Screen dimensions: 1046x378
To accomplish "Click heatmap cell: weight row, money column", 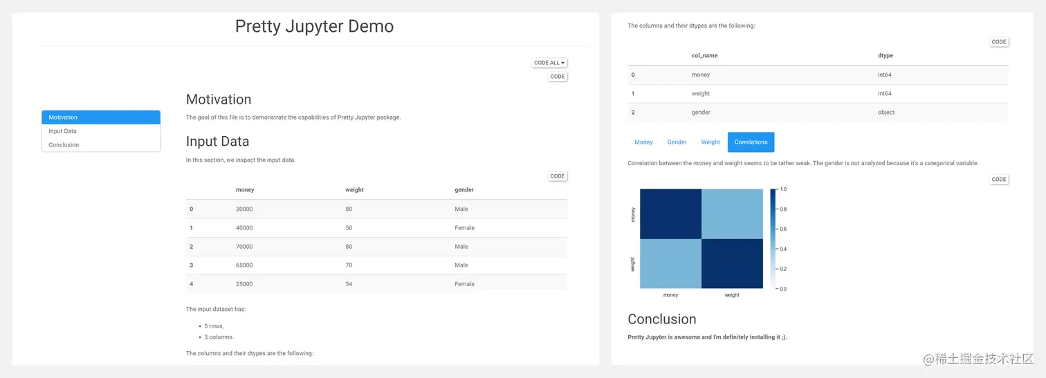I will [670, 263].
